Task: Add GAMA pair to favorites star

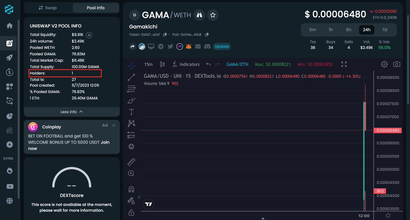Action: click(213, 15)
